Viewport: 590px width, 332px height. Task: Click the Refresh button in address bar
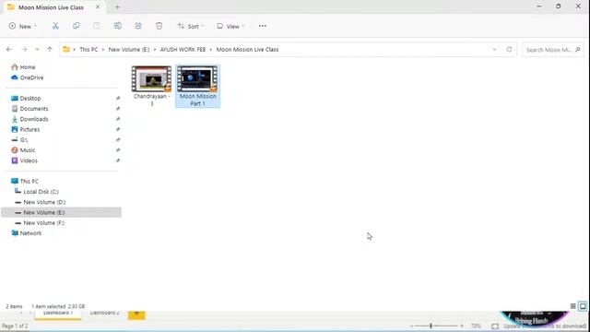point(509,49)
